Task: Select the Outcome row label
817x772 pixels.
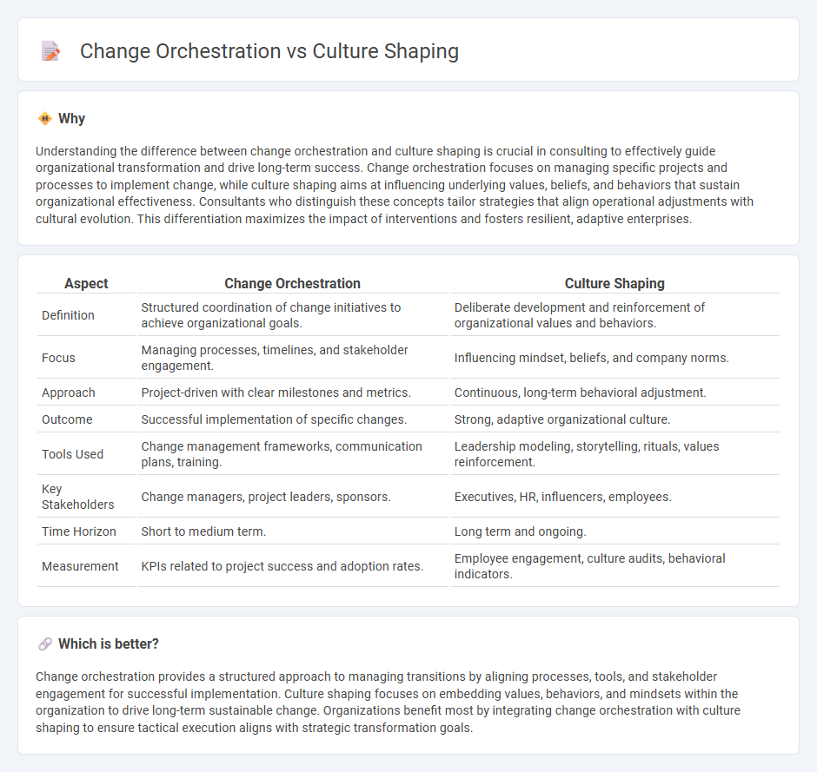Action: [67, 419]
